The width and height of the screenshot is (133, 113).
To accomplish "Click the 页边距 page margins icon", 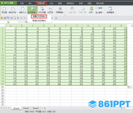I will tap(4, 10).
